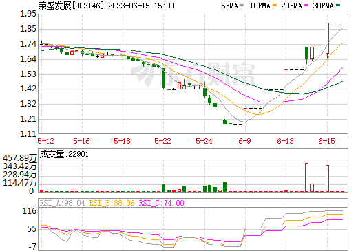Click the green 30PMA legend color dash

coord(338,6)
